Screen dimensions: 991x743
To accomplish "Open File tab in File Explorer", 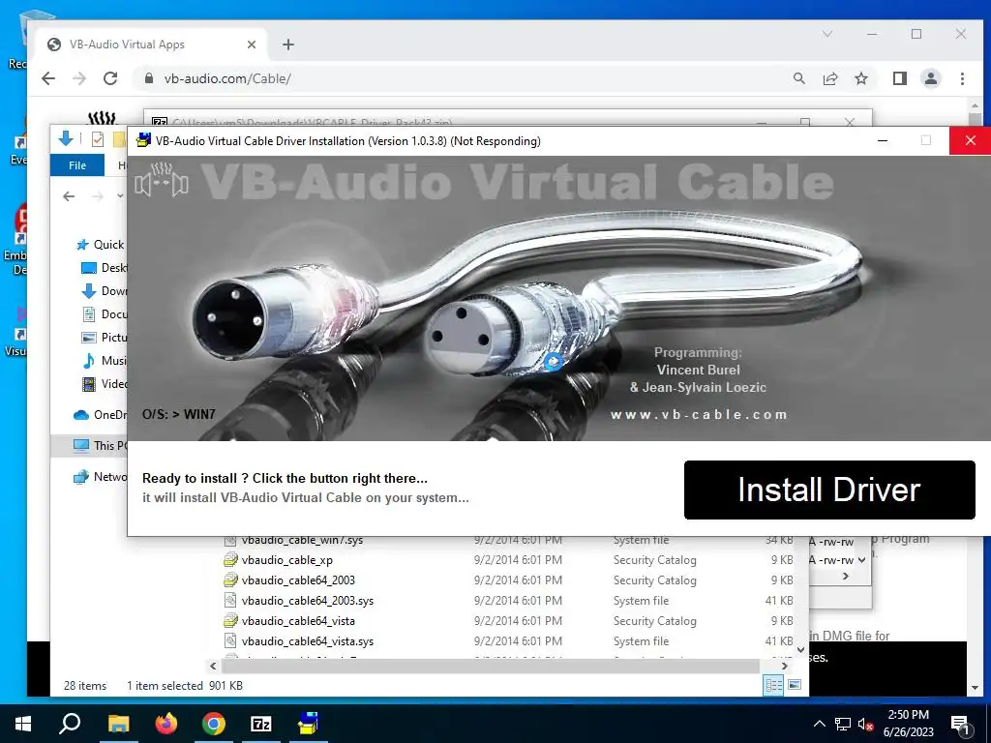I will point(77,165).
